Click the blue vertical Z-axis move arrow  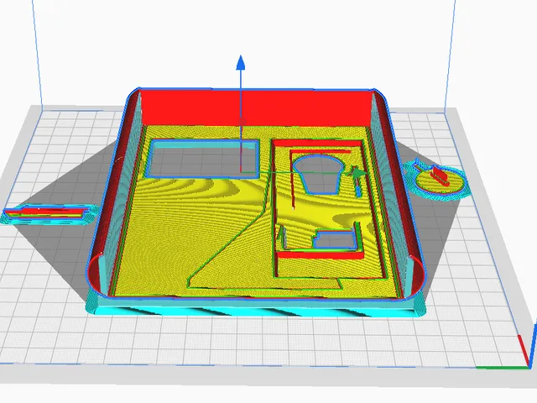click(241, 62)
